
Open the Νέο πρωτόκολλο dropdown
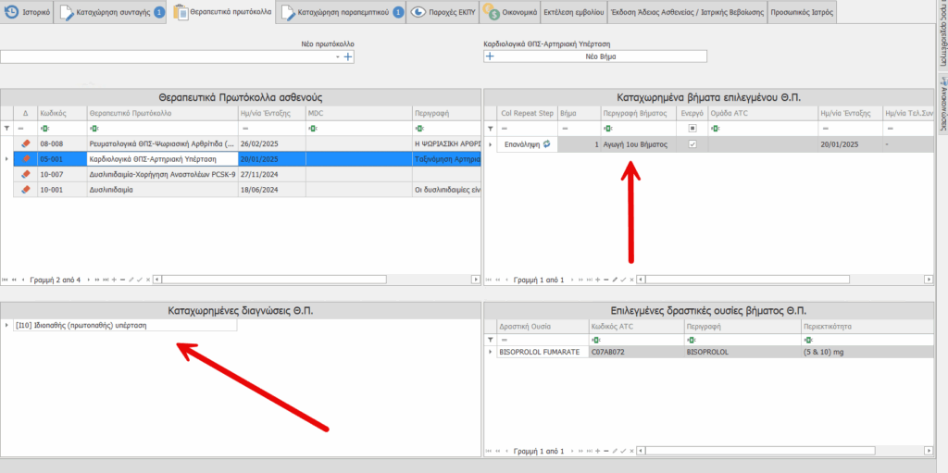(338, 57)
